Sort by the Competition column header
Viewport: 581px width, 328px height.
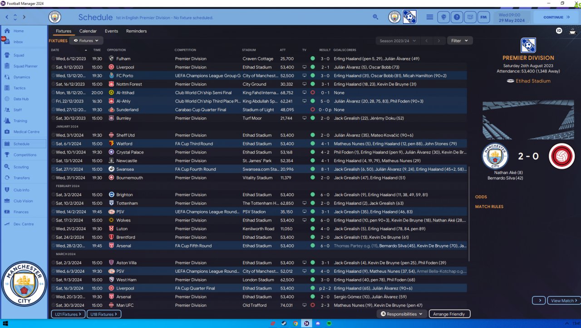click(x=185, y=50)
